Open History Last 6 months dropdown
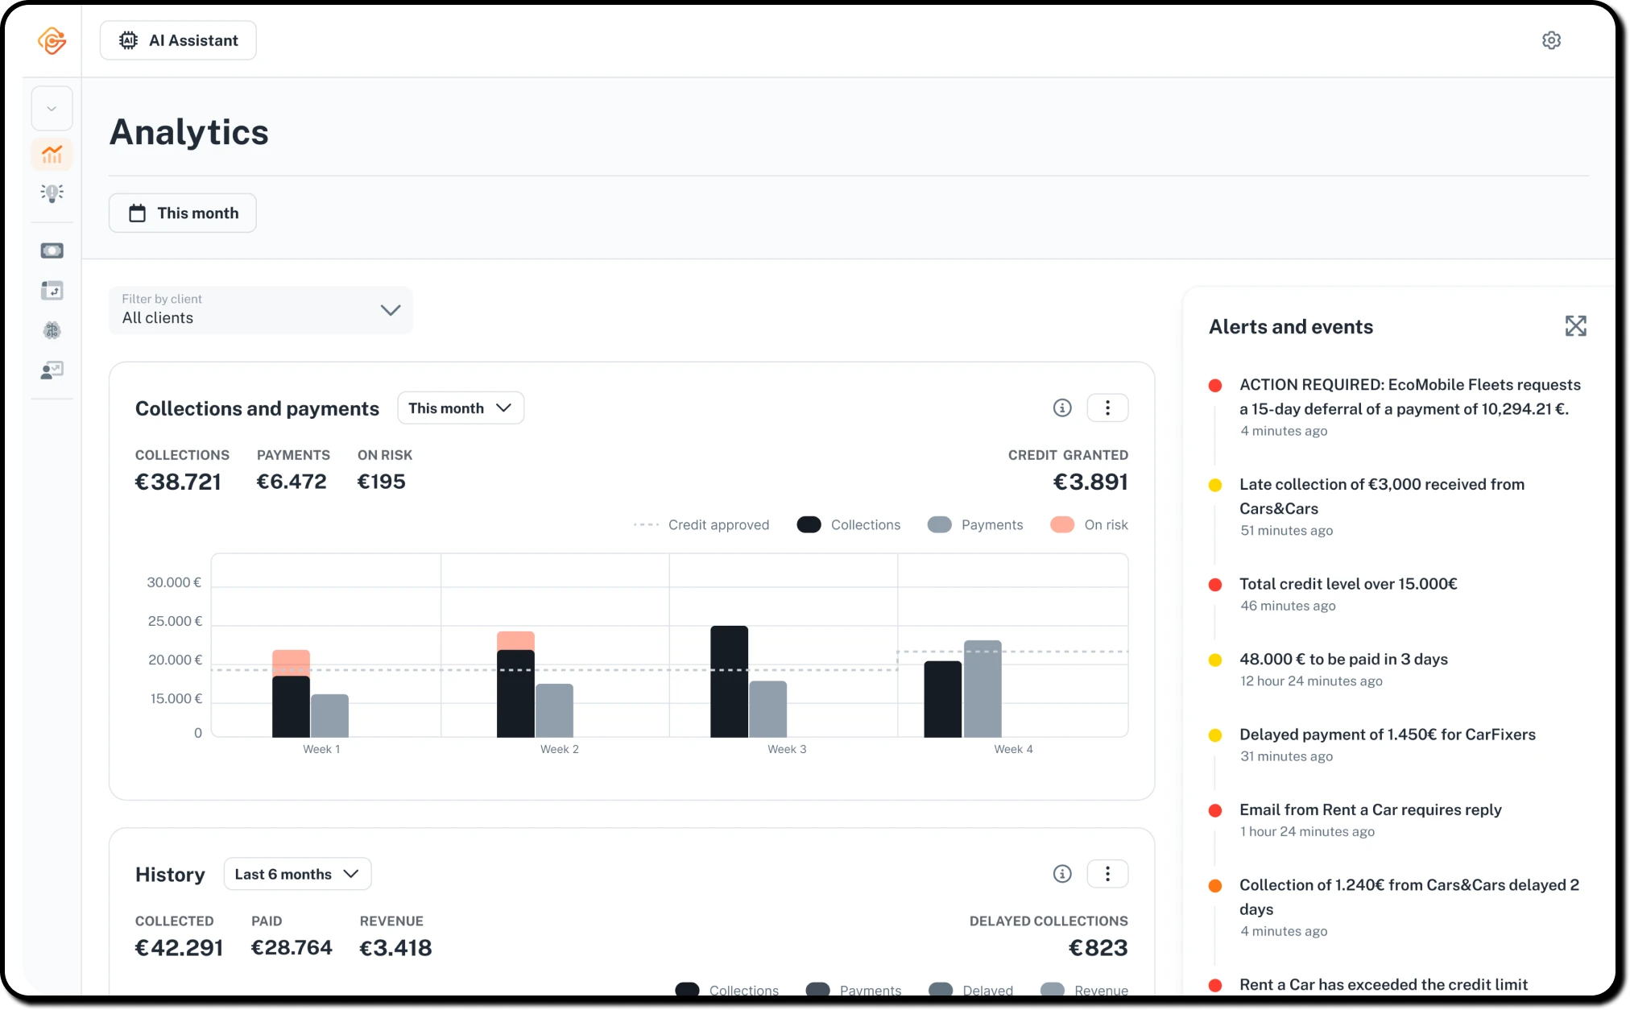 (x=297, y=874)
